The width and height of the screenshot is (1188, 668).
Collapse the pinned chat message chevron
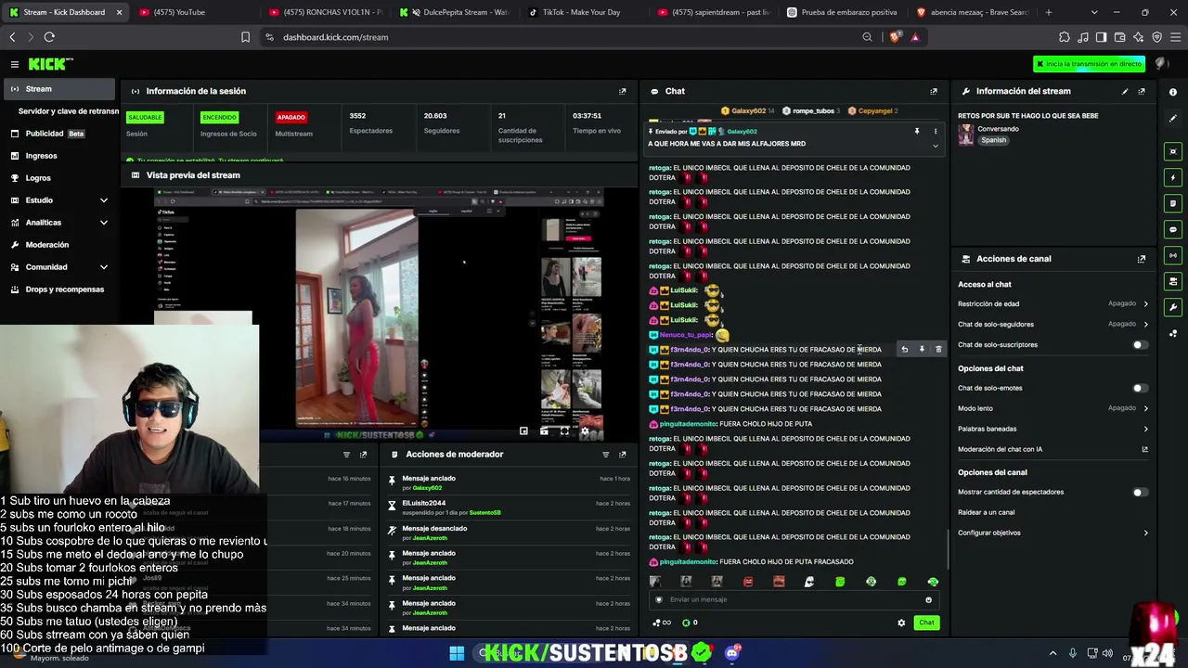[x=935, y=146]
